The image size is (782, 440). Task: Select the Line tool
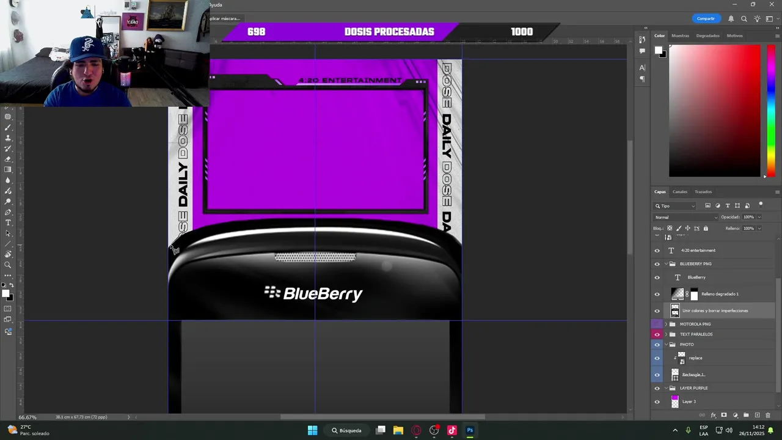click(8, 244)
